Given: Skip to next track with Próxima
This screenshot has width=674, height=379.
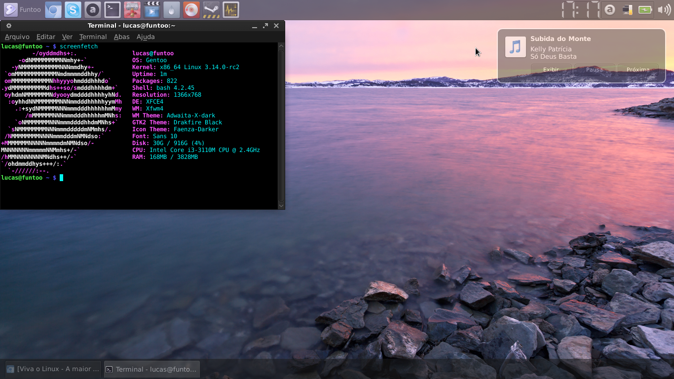Looking at the screenshot, I should pos(638,70).
